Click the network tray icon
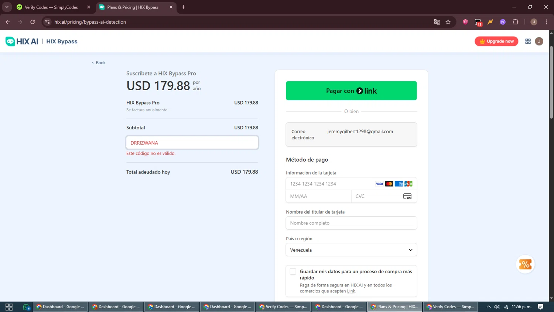554x312 pixels. click(506, 307)
